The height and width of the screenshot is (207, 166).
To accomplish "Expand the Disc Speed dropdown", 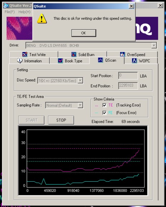I will click(x=80, y=80).
